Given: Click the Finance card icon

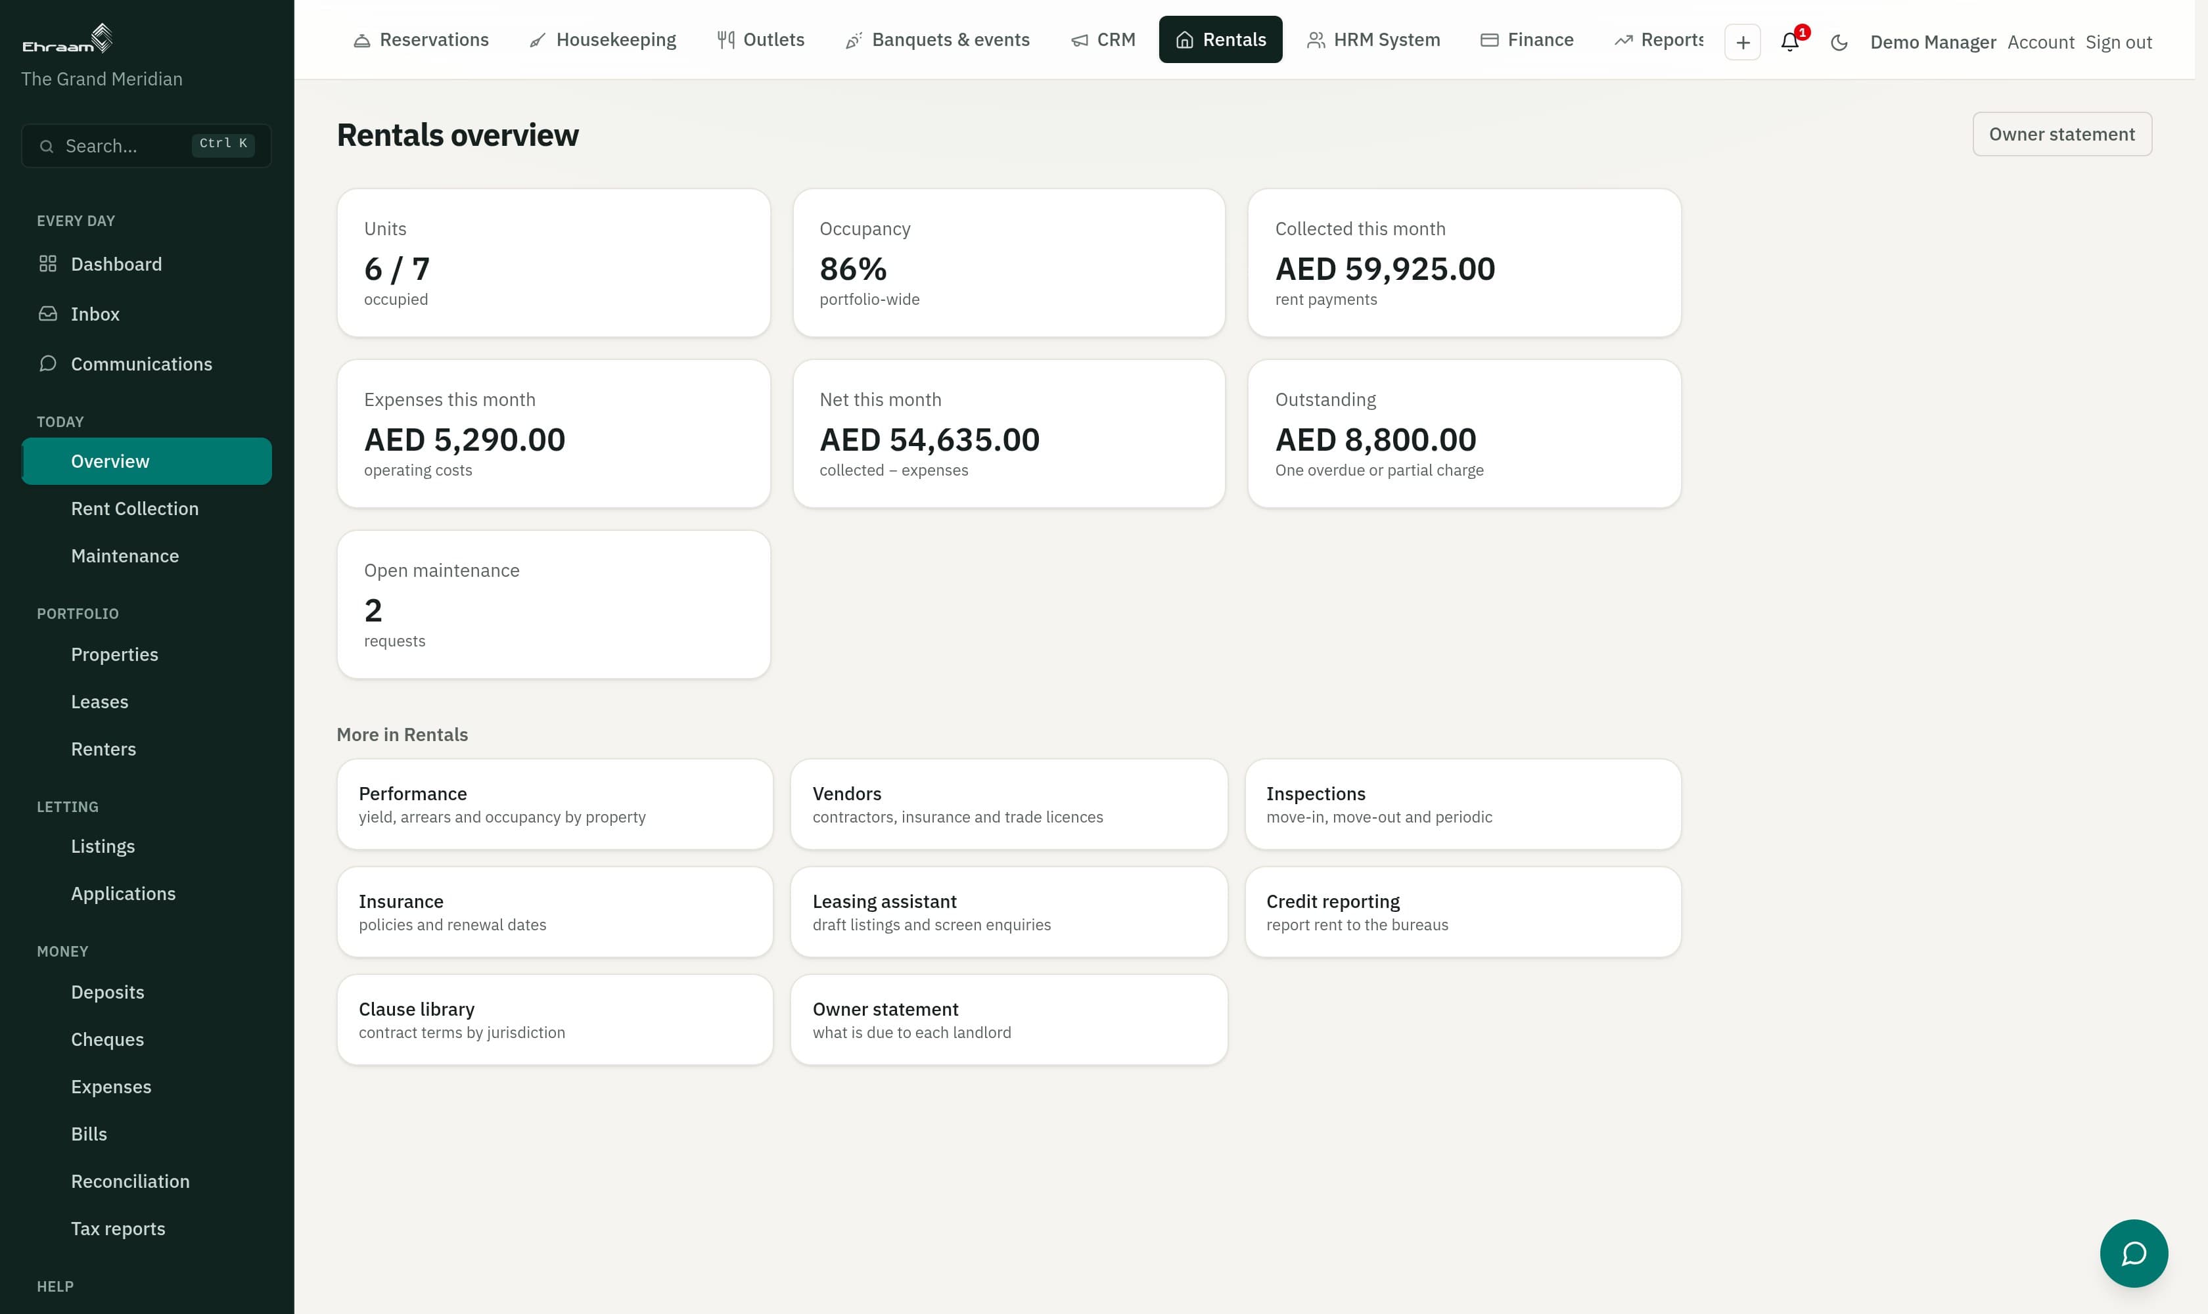Looking at the screenshot, I should 1489,40.
